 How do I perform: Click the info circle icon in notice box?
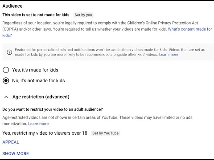(9, 52)
